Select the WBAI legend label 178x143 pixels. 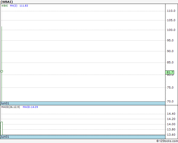point(4,6)
